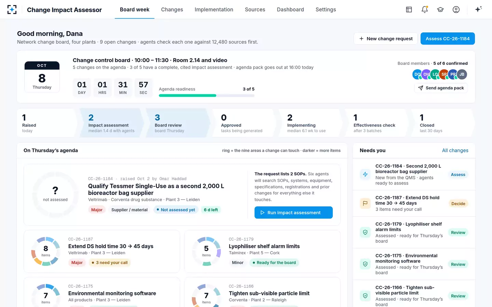Open the user profile icon
Viewport: 492px width, 307px height.
tap(456, 10)
